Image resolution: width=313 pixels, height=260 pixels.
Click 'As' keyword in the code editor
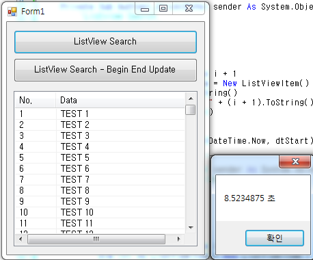click(251, 7)
